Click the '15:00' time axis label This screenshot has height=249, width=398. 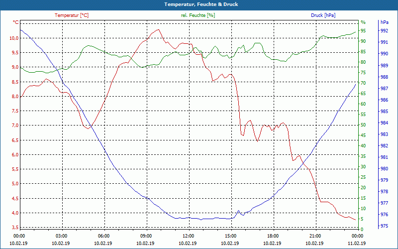pos(230,236)
